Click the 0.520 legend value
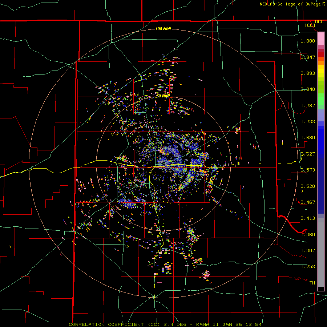 tap(308, 186)
